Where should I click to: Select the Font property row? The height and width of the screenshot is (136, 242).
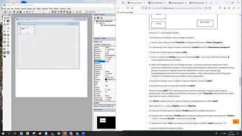tap(104, 77)
